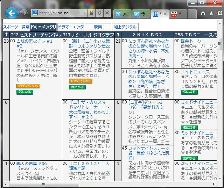Screen dimensions: 224x188
Task: Open the ナイトニュース program link
Action: [195, 72]
